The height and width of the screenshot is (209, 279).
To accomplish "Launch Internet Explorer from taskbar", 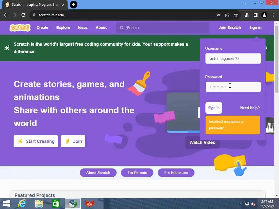I will tap(22, 204).
